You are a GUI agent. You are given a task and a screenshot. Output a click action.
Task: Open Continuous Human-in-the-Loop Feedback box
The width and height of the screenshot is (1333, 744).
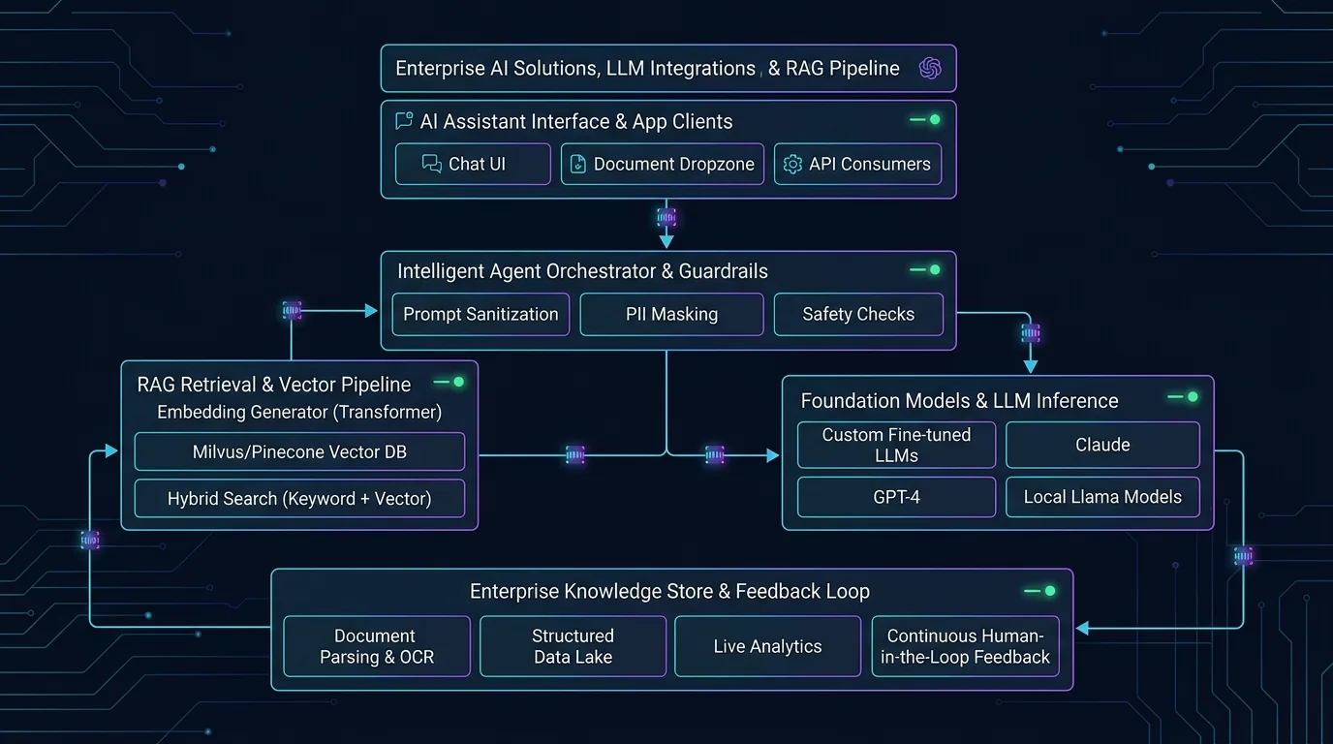pos(966,646)
